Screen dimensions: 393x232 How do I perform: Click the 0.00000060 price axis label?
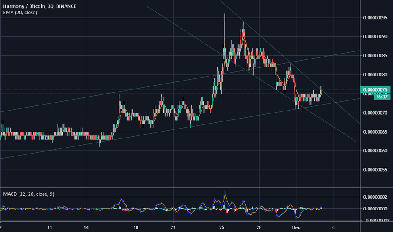coord(375,151)
